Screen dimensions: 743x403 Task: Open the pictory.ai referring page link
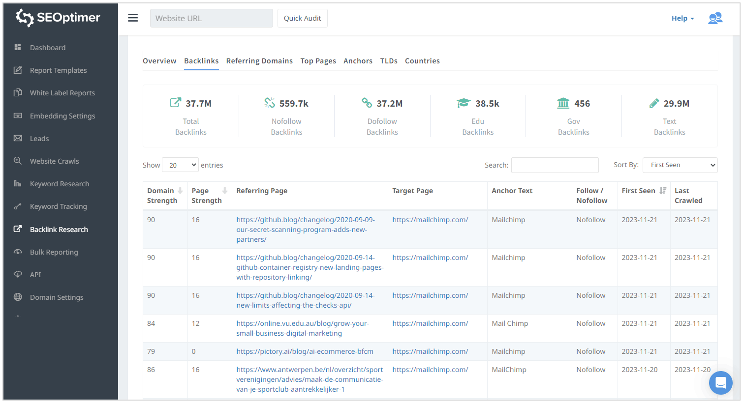[304, 351]
